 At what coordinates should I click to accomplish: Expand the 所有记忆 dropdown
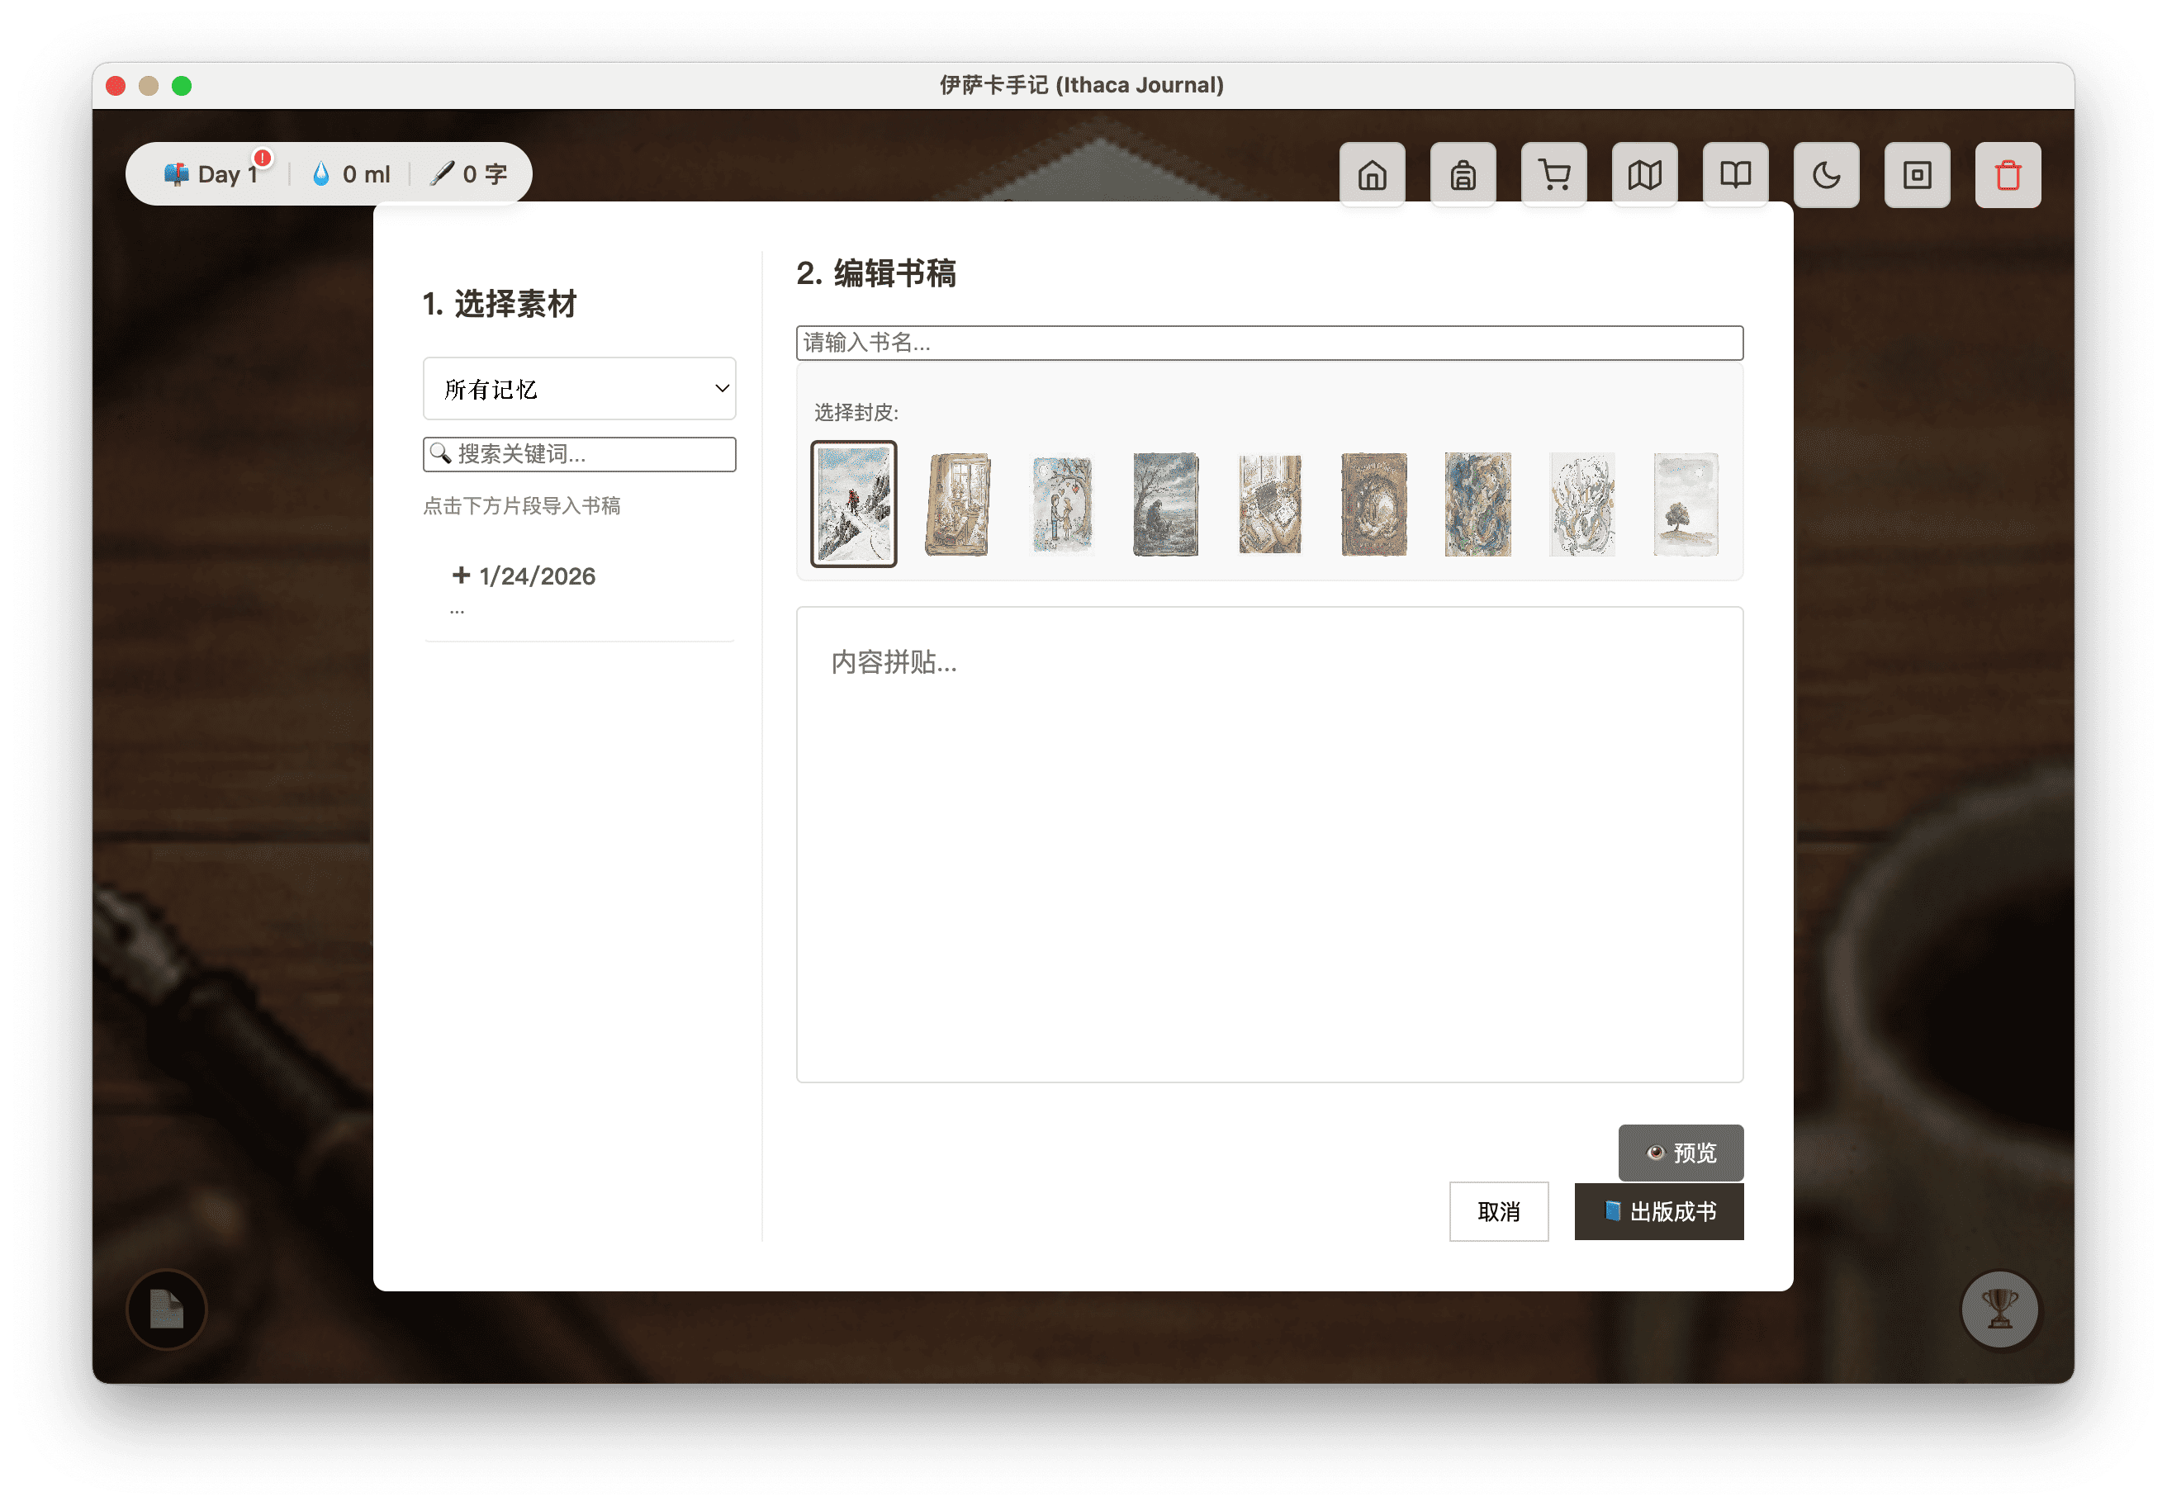click(579, 388)
